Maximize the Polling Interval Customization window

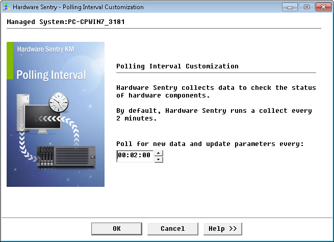(x=306, y=7)
